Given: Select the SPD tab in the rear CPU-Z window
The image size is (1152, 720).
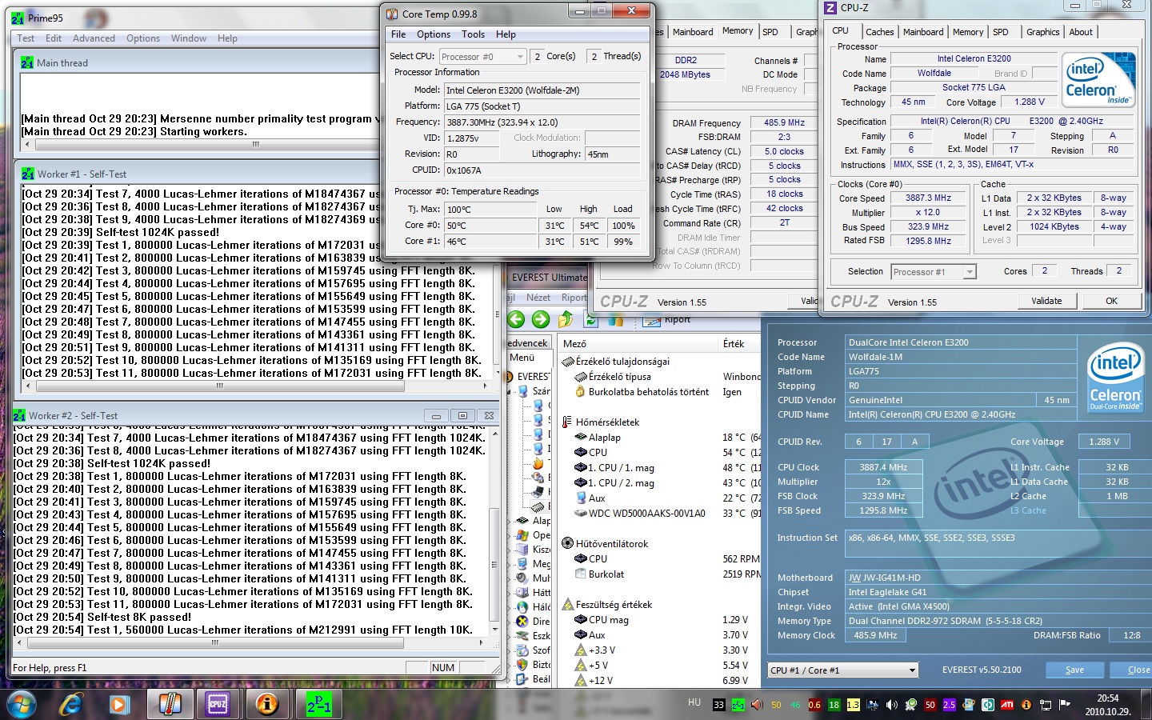Looking at the screenshot, I should [x=770, y=32].
